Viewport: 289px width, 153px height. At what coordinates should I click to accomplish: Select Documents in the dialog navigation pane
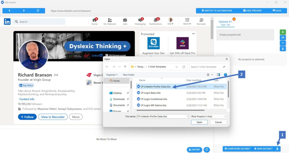(119, 105)
